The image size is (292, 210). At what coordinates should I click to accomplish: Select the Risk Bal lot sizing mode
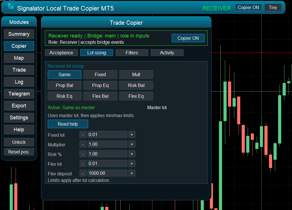(136, 85)
